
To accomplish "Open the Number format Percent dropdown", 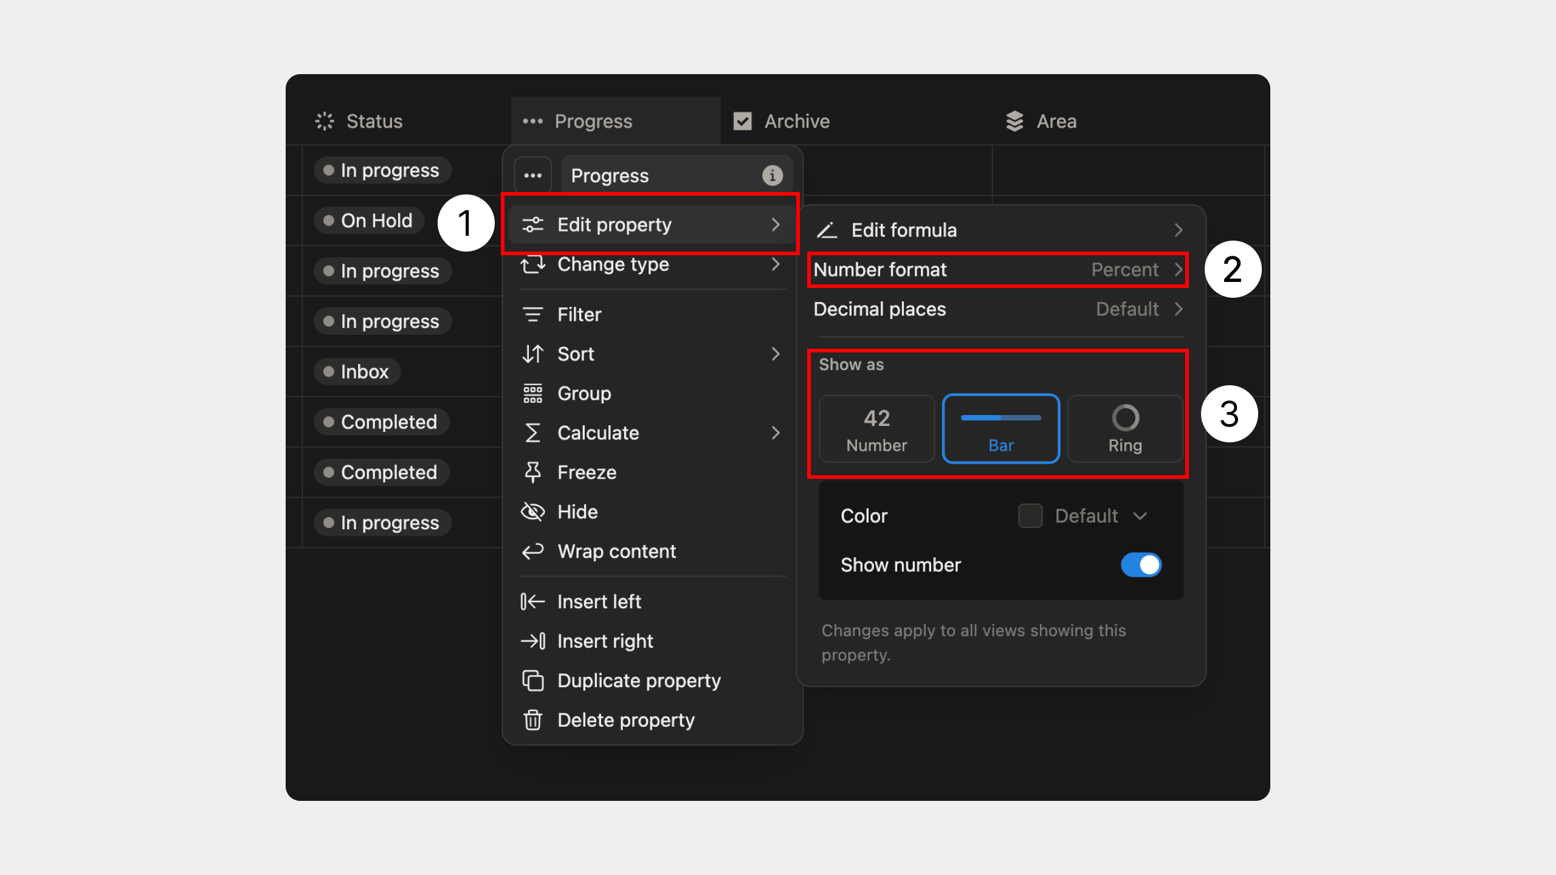I will tap(997, 269).
